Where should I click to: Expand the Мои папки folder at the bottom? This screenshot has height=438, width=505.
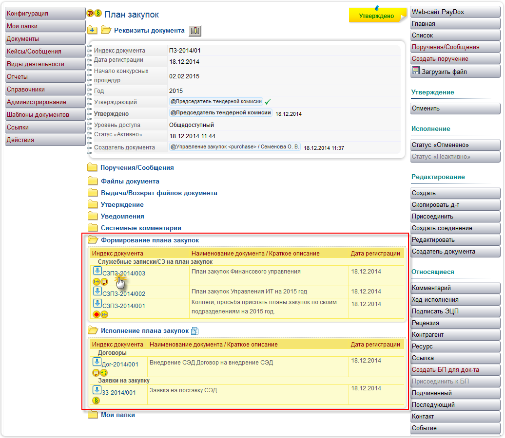[x=117, y=415]
